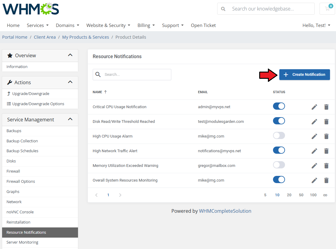This screenshot has height=249, width=336.
Task: Delete the High CPU Usage Alarm
Action: 326,136
